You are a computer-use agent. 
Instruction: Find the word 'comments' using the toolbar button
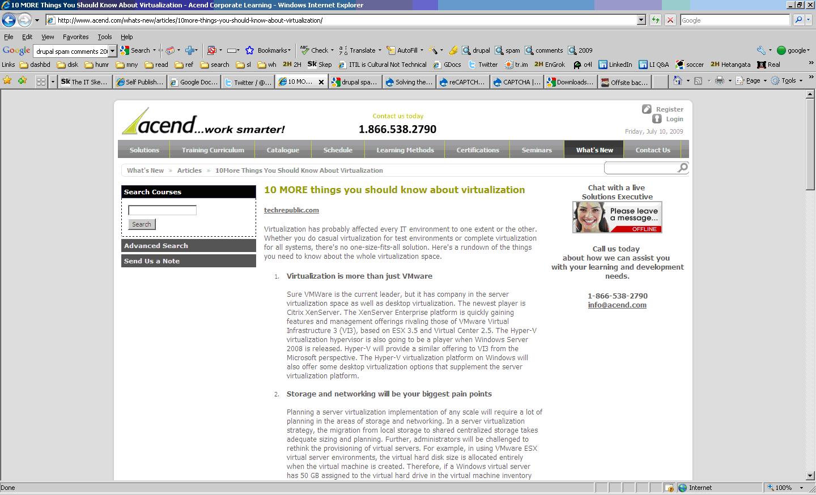click(544, 50)
